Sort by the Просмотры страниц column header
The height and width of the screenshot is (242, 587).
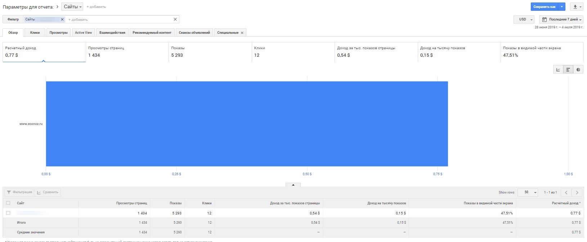coord(131,203)
